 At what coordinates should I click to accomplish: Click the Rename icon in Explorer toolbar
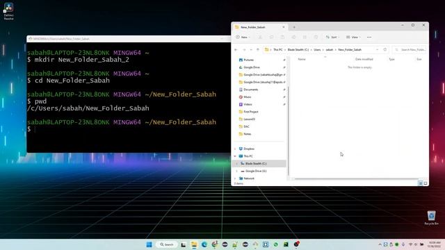[293, 37]
